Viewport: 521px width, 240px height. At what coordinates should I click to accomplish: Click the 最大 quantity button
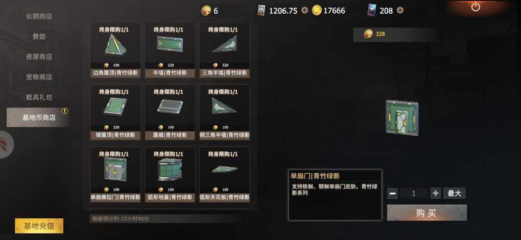(x=454, y=193)
